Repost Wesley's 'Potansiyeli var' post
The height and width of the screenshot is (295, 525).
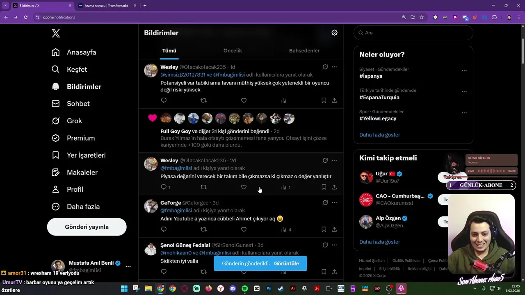click(x=203, y=100)
